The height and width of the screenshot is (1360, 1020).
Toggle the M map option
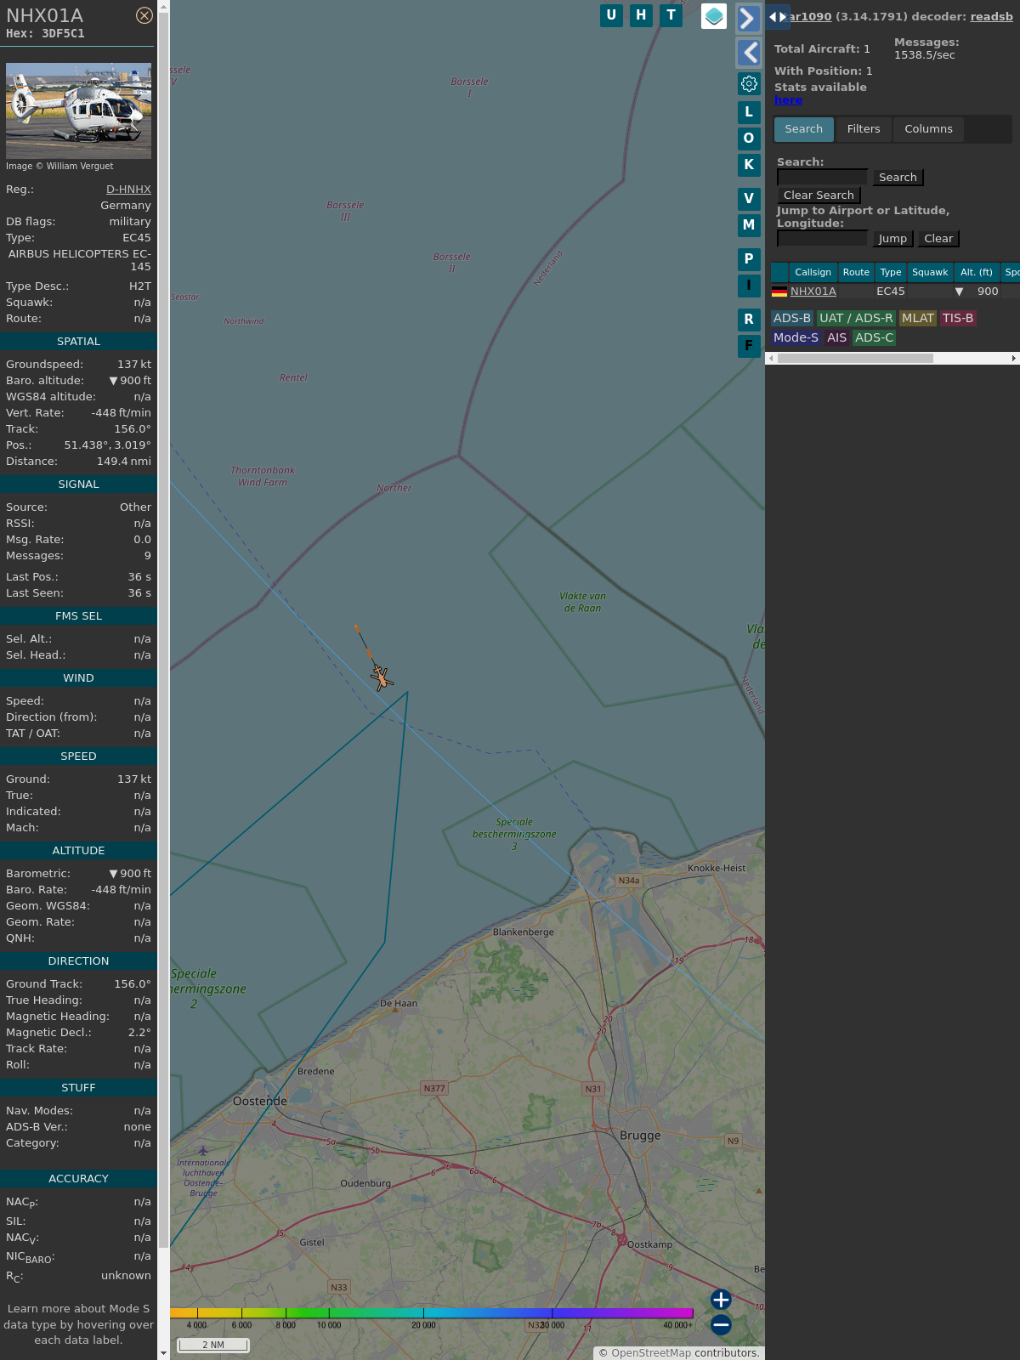pyautogui.click(x=749, y=224)
